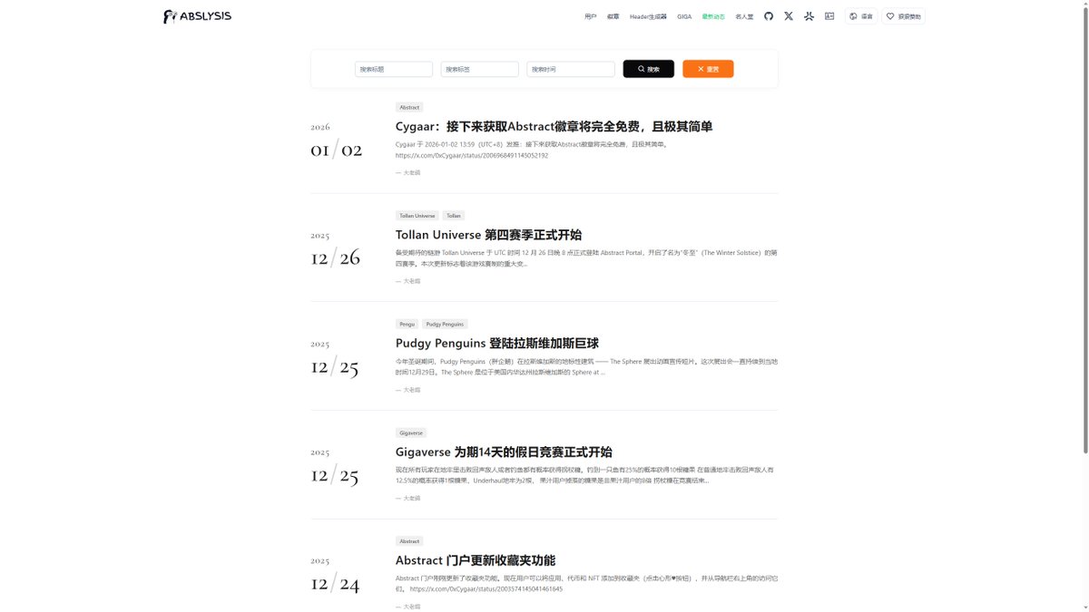Open Pudgy Penguins 登陆拉斯维加斯巨球 article
This screenshot has width=1089, height=612.
(497, 344)
